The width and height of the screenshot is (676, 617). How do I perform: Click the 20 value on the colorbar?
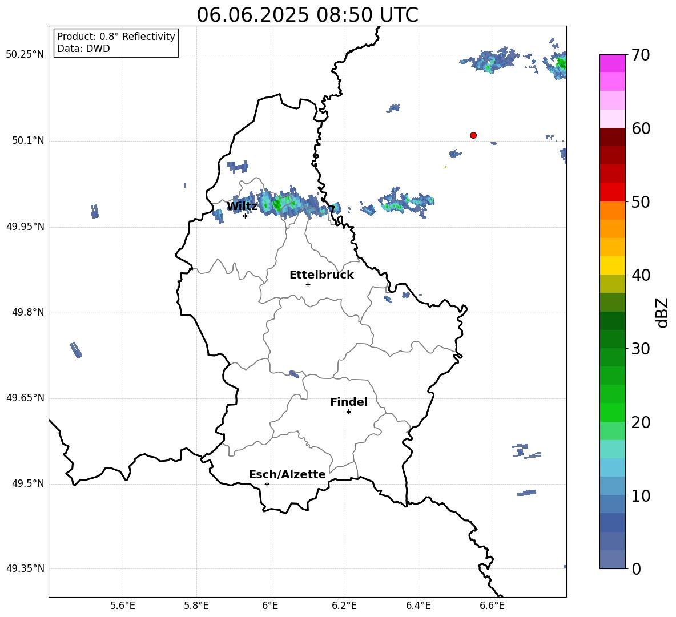click(x=641, y=422)
